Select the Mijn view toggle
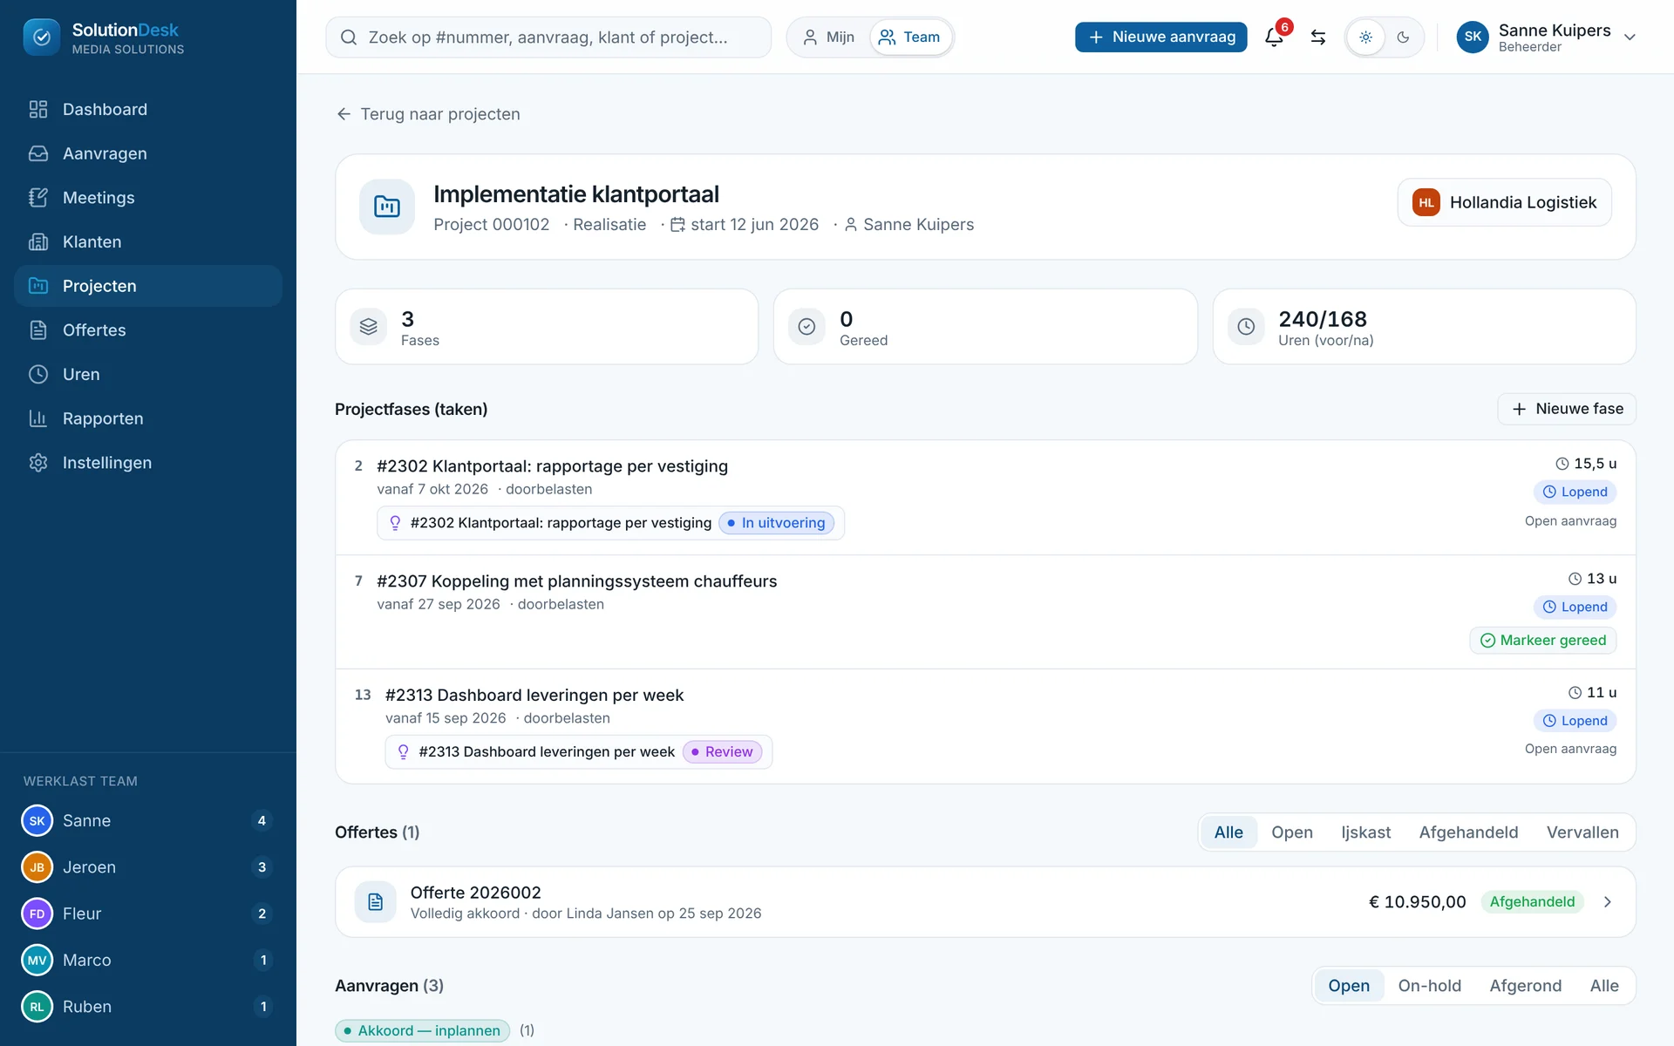The image size is (1674, 1046). (x=828, y=37)
